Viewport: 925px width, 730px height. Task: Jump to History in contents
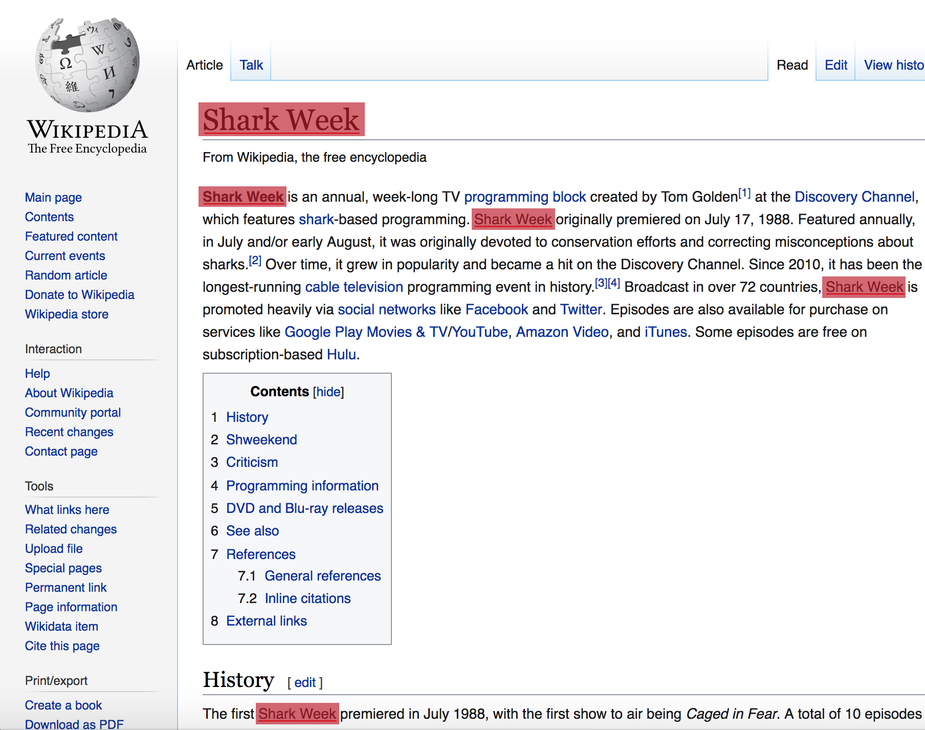pos(247,417)
